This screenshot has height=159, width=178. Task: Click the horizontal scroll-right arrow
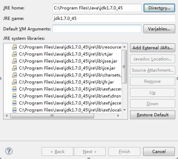coord(118,116)
